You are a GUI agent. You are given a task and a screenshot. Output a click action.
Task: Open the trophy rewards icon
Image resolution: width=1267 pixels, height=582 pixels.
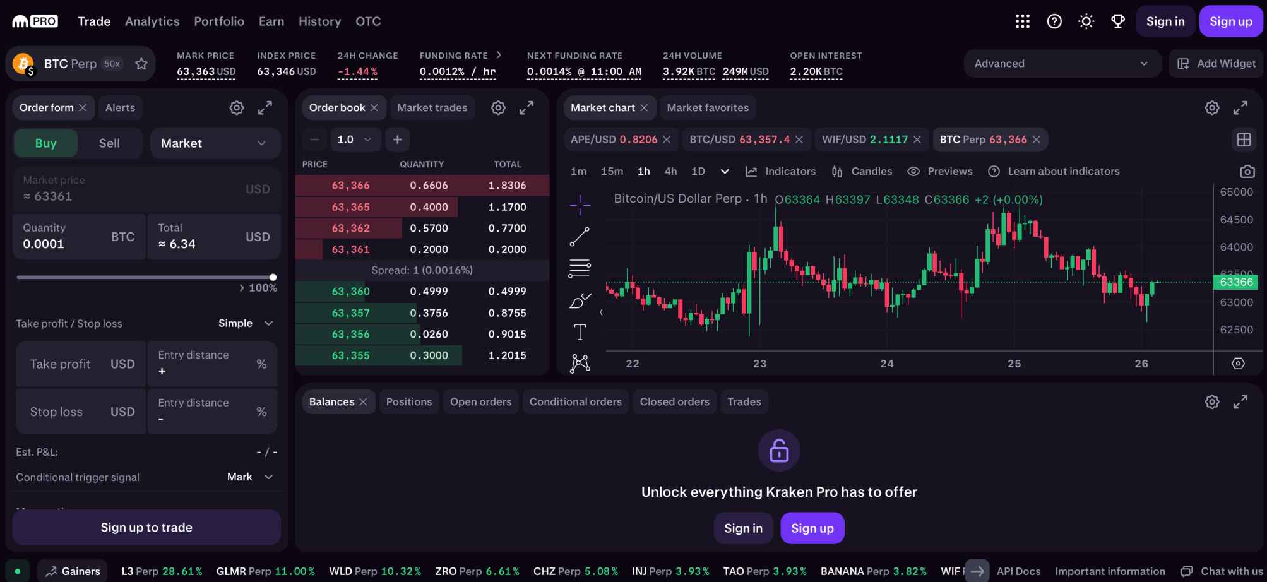[x=1118, y=21]
